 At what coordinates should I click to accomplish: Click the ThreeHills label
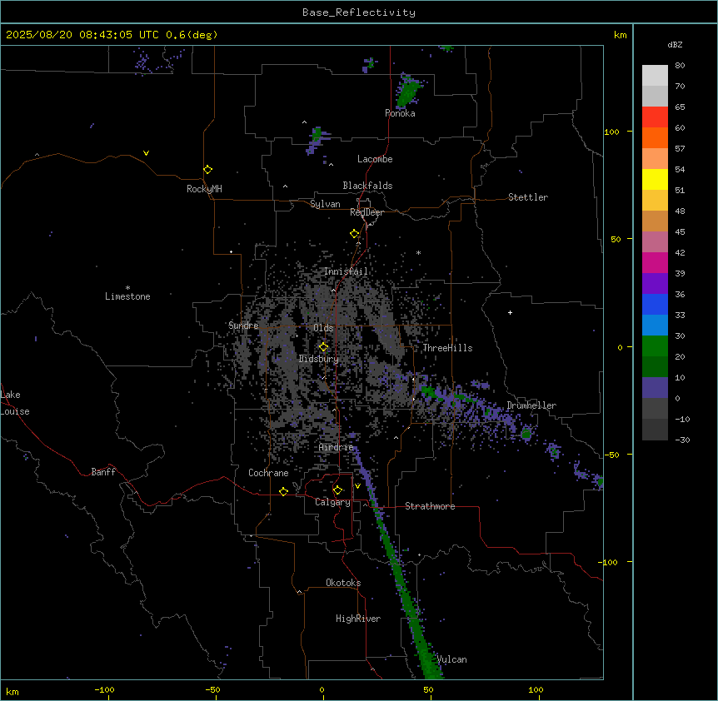[447, 348]
